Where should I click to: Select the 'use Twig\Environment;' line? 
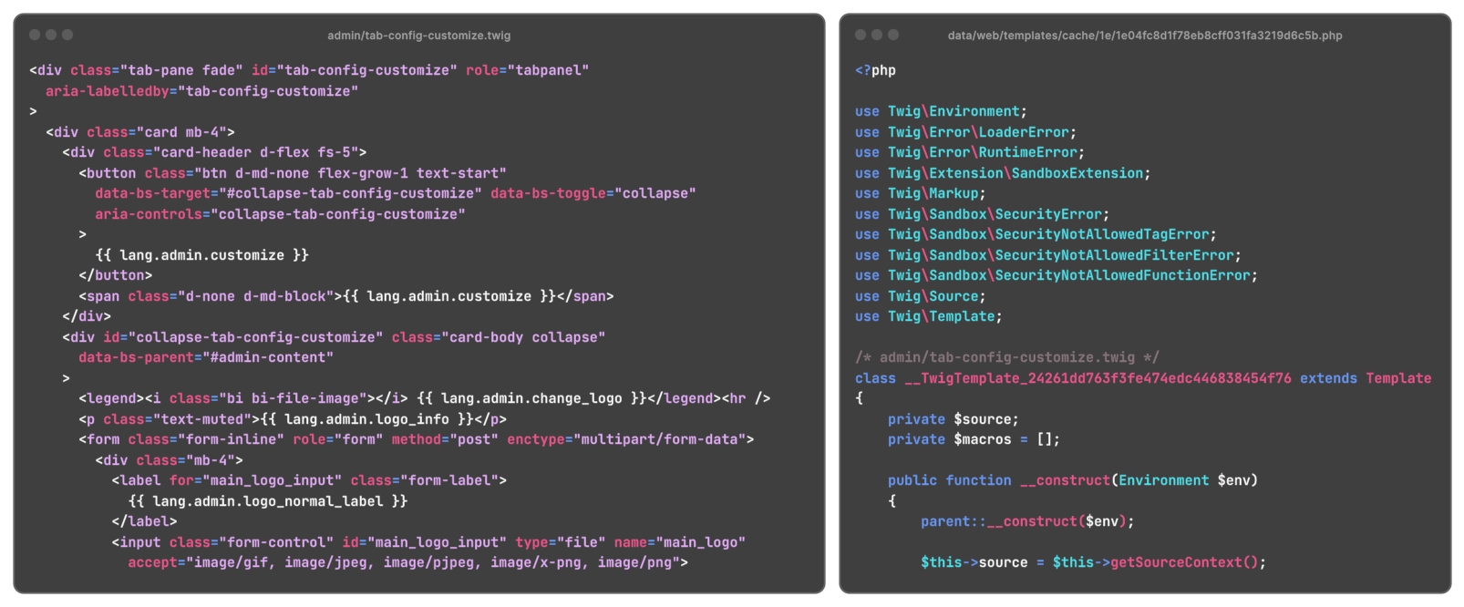(x=941, y=111)
